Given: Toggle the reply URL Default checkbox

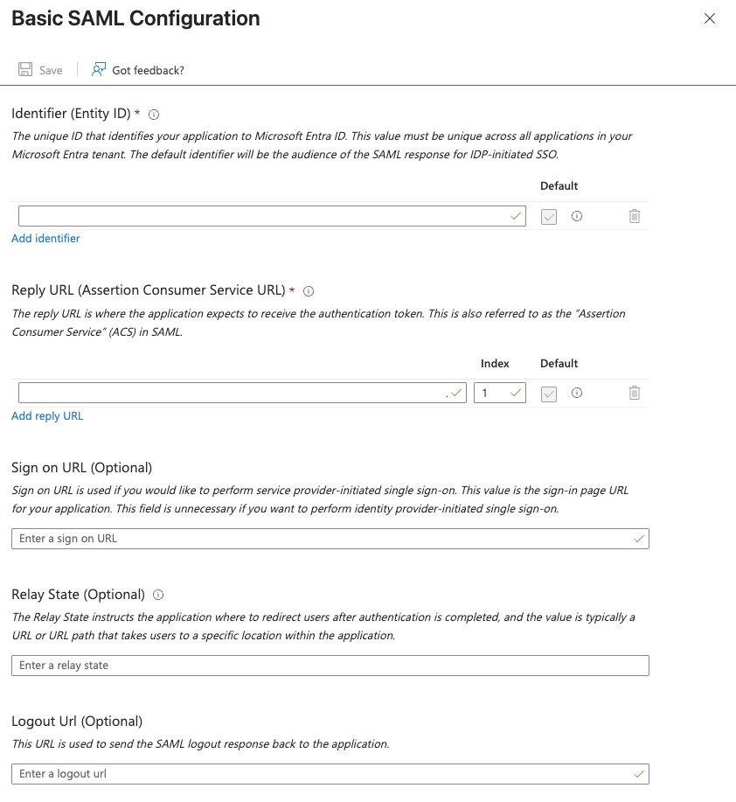Looking at the screenshot, I should click(x=549, y=394).
